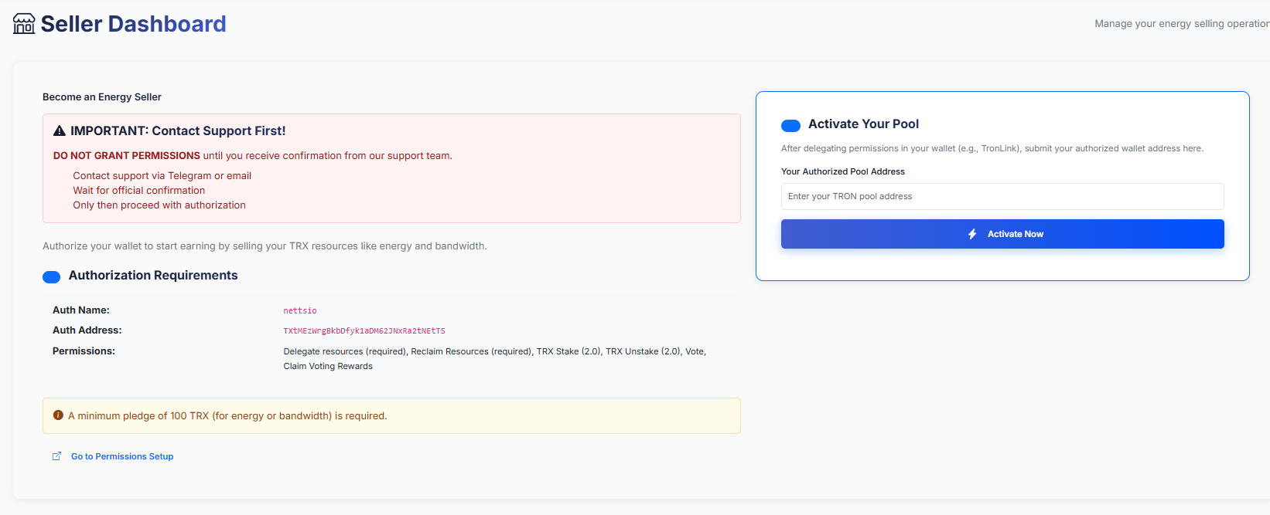The height and width of the screenshot is (515, 1270).
Task: Click the Become an Energy Seller heading
Action: coord(102,97)
